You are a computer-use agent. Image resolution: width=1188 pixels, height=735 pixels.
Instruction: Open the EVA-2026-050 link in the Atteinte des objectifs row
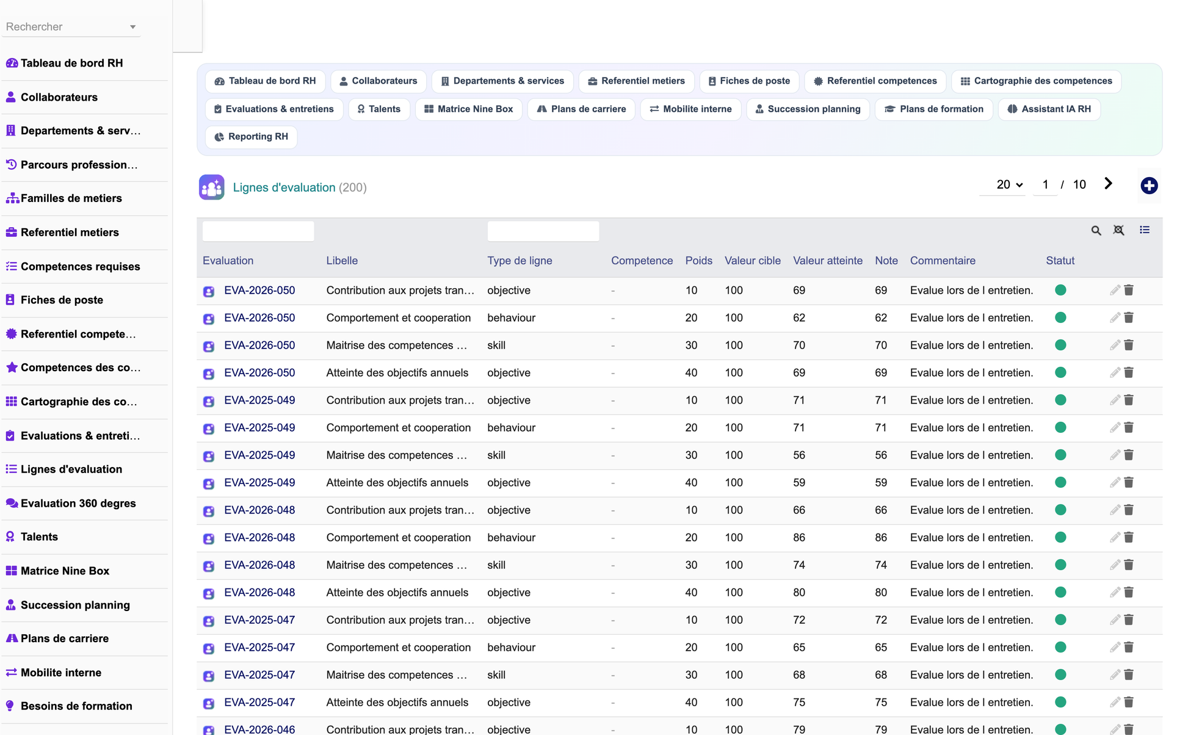(x=259, y=372)
